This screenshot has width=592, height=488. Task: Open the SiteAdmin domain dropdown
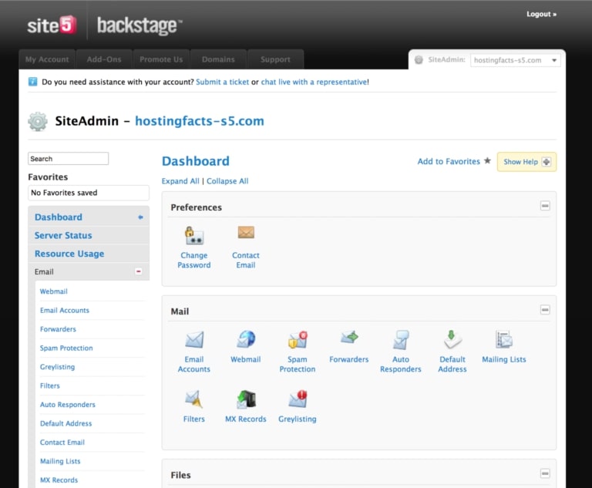(x=516, y=60)
